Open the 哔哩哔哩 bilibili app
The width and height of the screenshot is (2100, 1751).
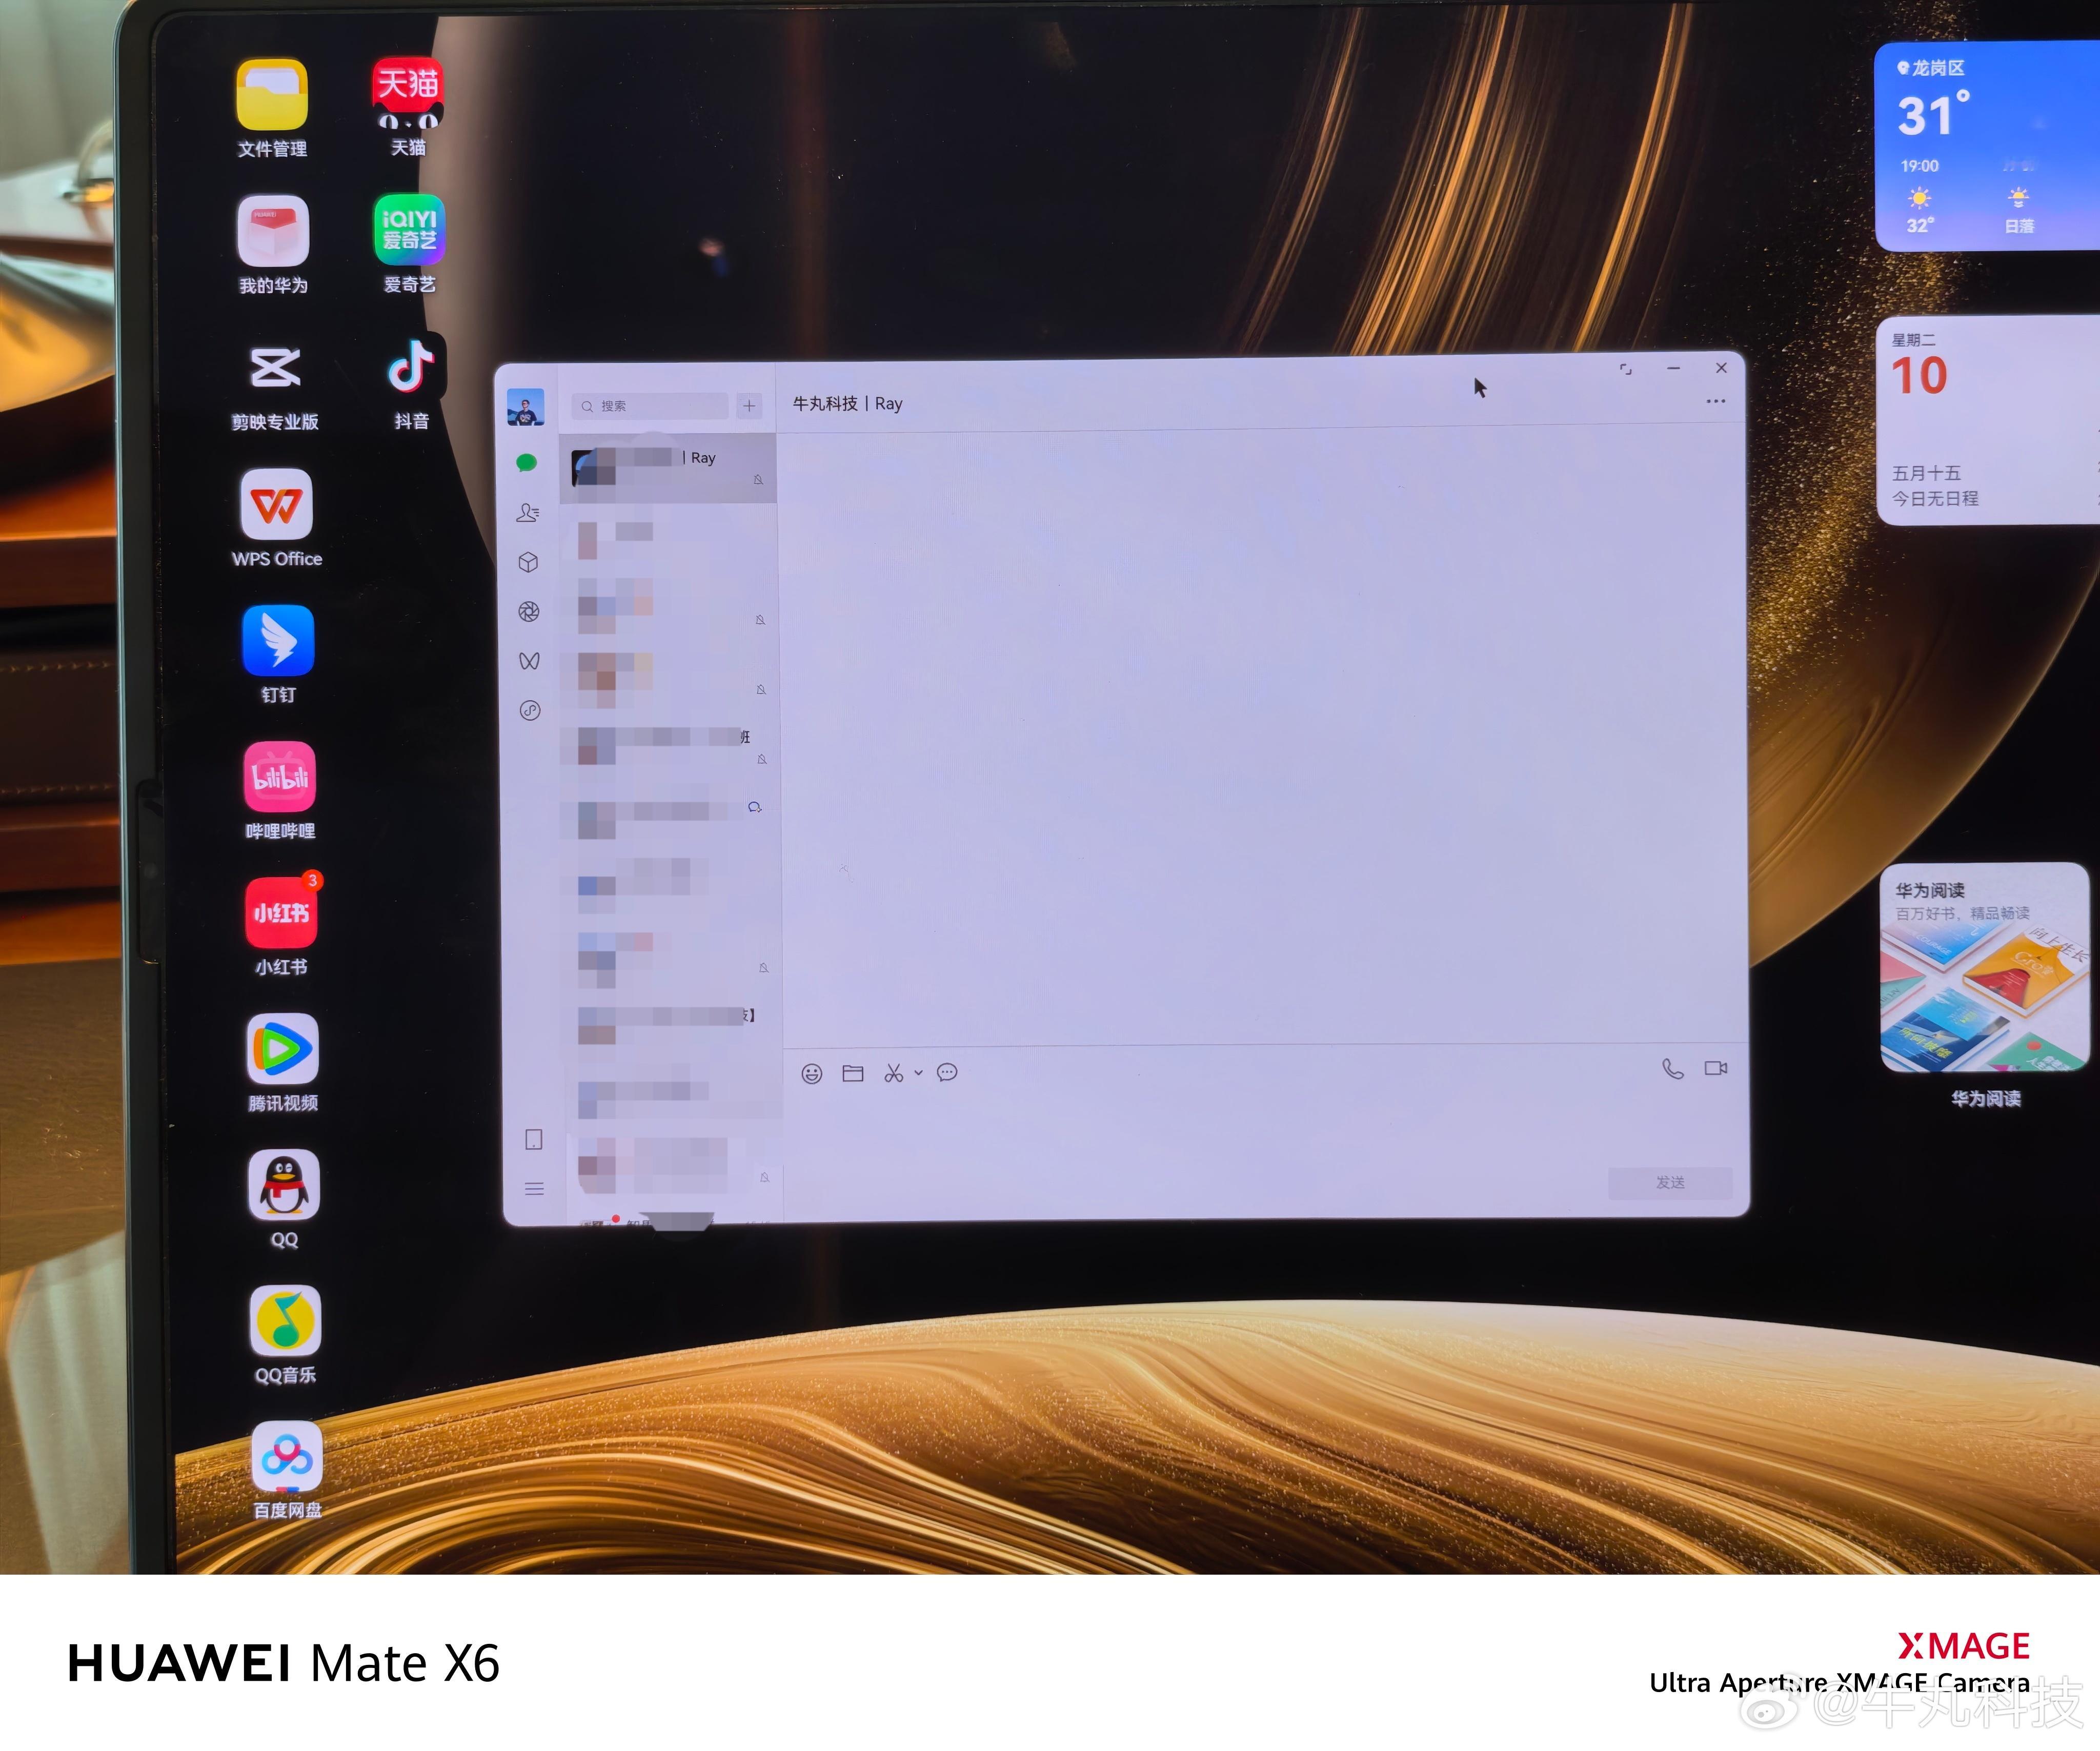point(280,791)
